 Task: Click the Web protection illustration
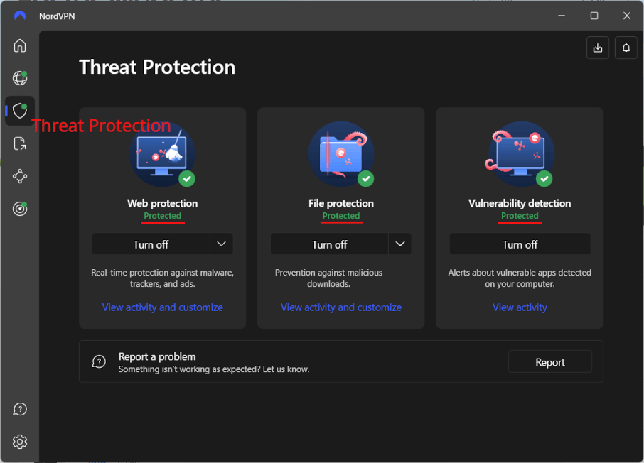point(162,154)
